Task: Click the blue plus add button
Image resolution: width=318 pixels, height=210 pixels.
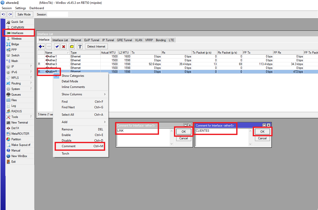Action: [41, 47]
